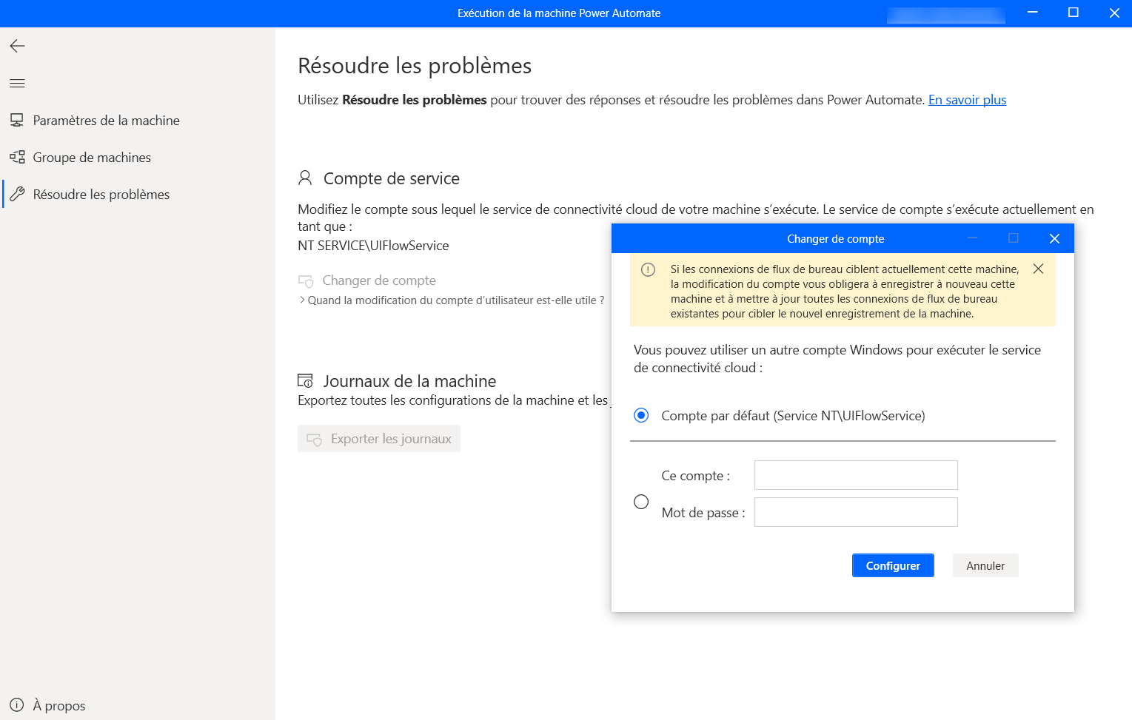This screenshot has height=720, width=1132.
Task: Click the wrench icon for Résoudre les problèmes
Action: (17, 194)
